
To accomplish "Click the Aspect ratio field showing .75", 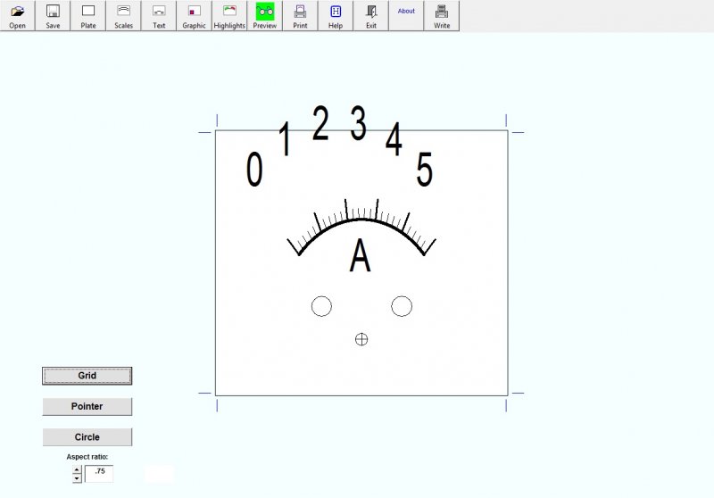I will click(x=99, y=473).
